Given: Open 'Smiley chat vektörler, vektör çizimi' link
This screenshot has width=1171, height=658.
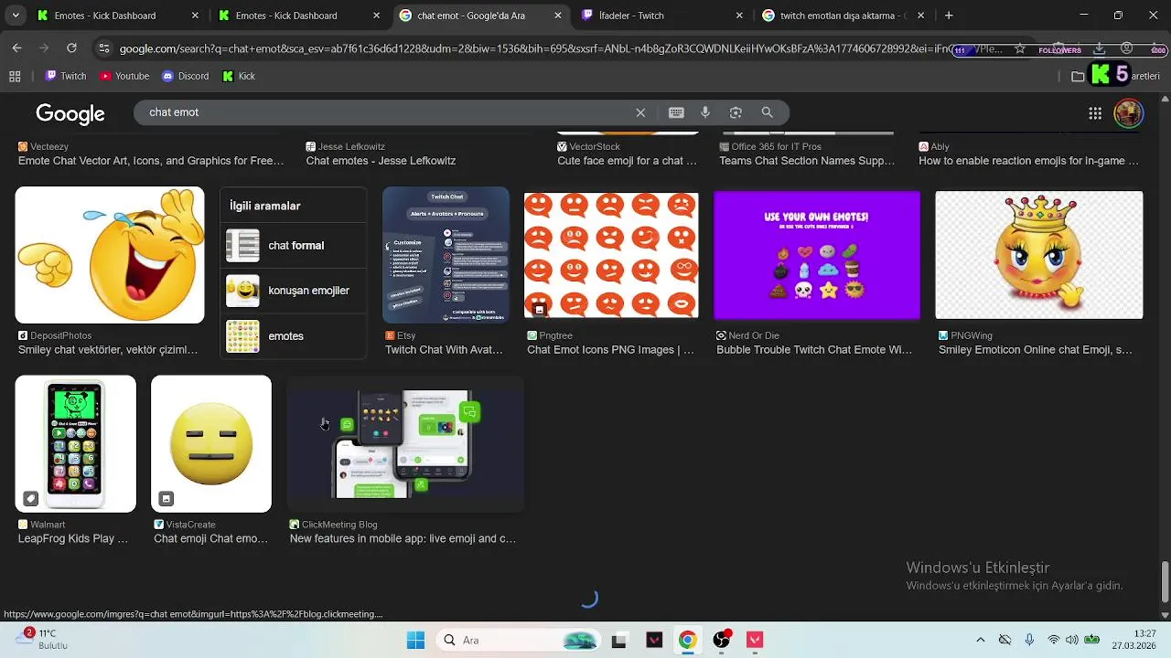Looking at the screenshot, I should (108, 350).
